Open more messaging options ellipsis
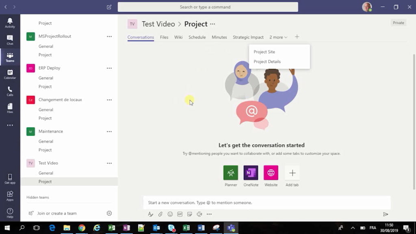 pos(209,214)
